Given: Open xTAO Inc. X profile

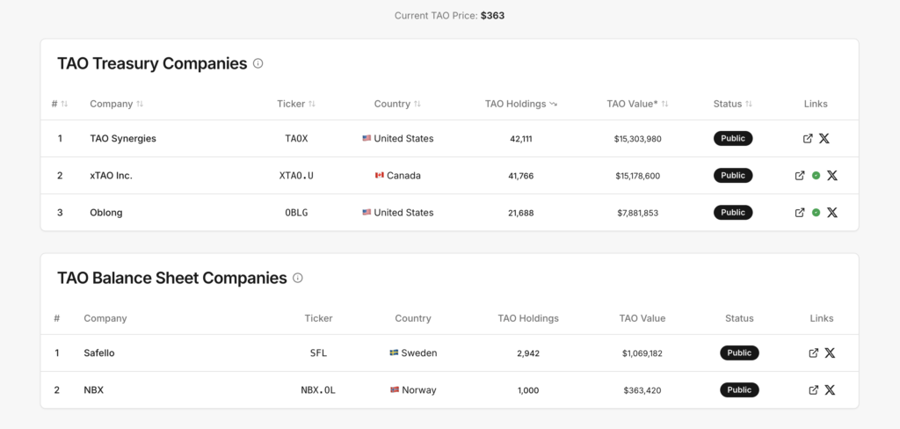Looking at the screenshot, I should (x=832, y=176).
